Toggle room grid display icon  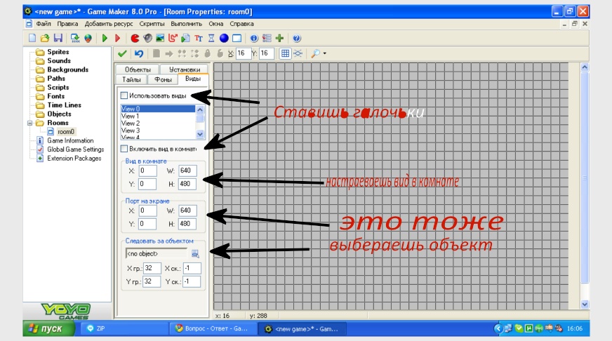pos(286,53)
